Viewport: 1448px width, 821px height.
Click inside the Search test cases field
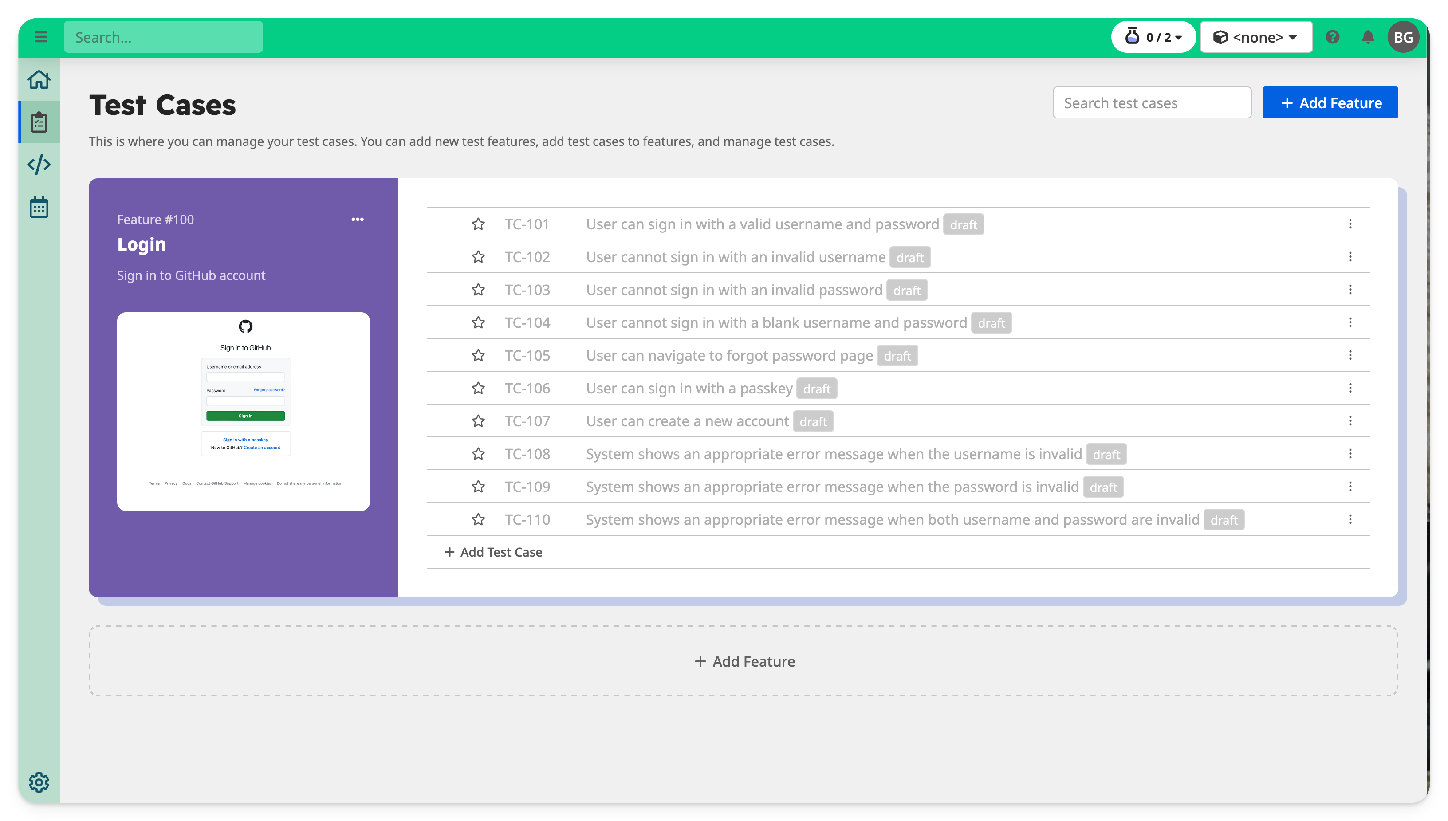click(x=1151, y=102)
